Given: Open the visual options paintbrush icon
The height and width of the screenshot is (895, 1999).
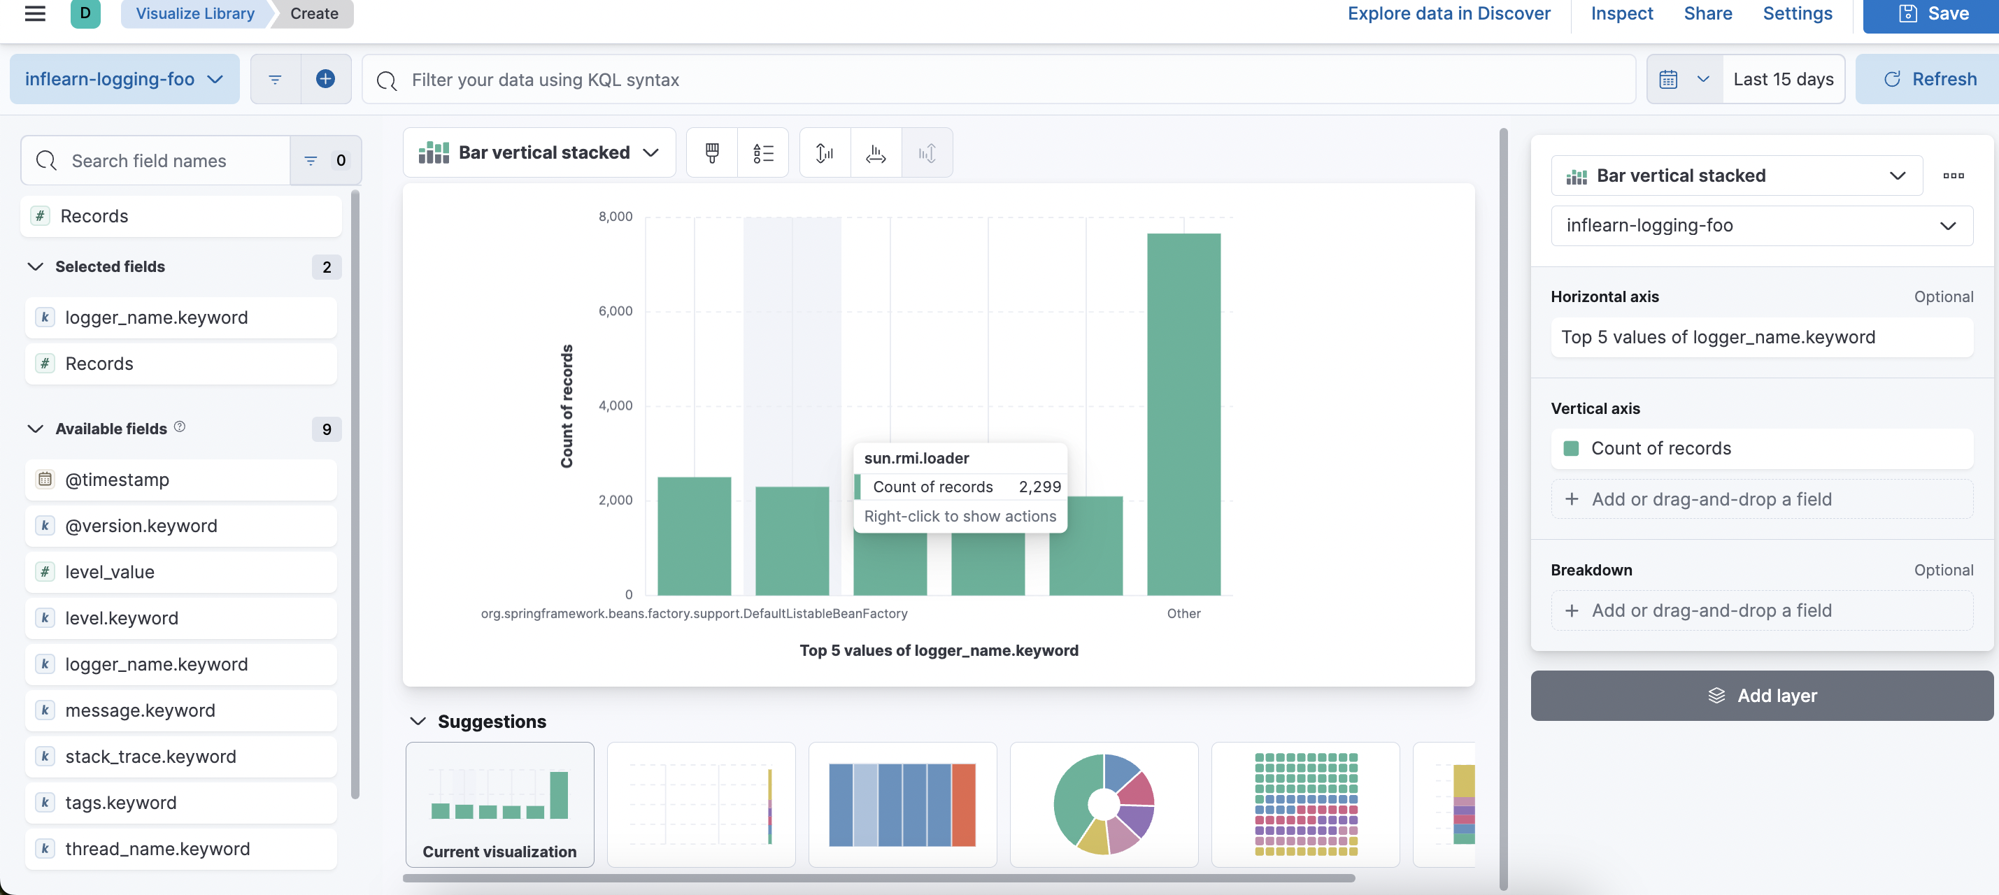Looking at the screenshot, I should click(711, 153).
